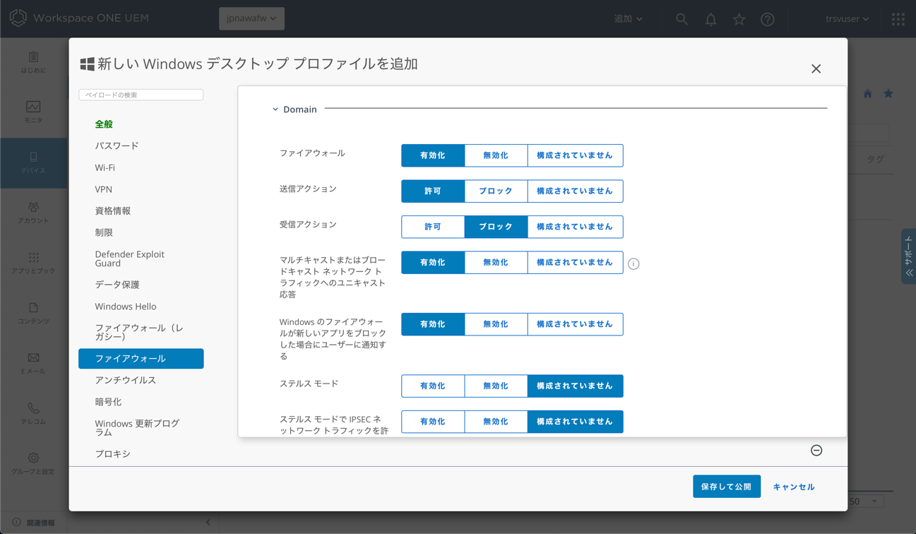
Task: Set 受信アクション to 許可
Action: coord(433,227)
